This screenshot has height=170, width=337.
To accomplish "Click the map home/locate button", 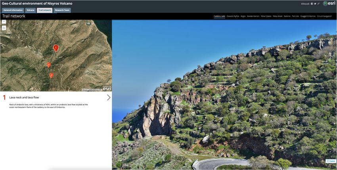I will tap(4, 28).
